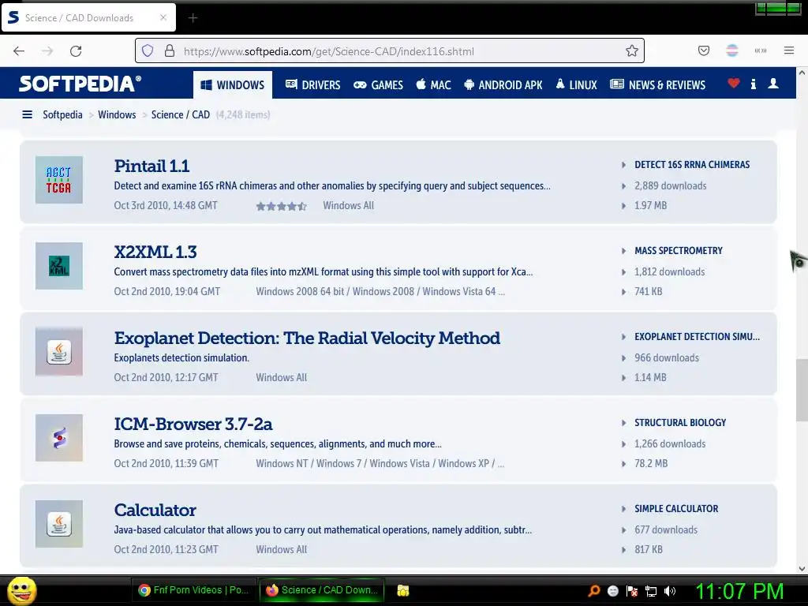Open the Calculator title link

[x=155, y=511]
